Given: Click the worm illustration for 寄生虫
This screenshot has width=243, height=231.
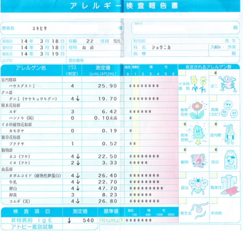Looking at the screenshot, I should tap(200, 210).
